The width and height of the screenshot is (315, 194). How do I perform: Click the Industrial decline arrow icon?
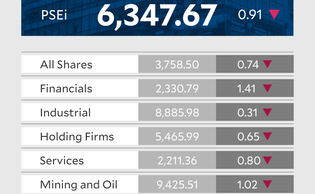click(x=267, y=112)
